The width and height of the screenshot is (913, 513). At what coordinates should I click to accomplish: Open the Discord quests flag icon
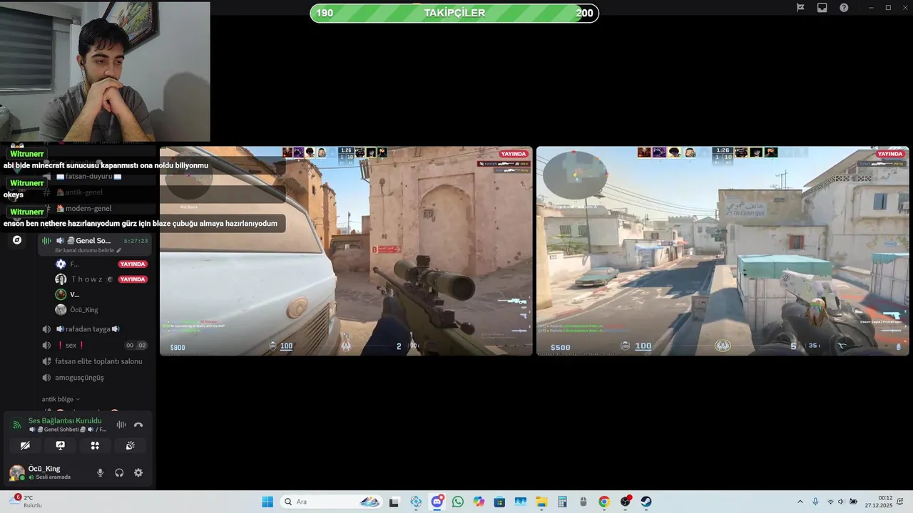pyautogui.click(x=800, y=8)
